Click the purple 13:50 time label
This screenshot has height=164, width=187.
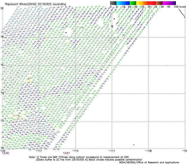pos(5,153)
